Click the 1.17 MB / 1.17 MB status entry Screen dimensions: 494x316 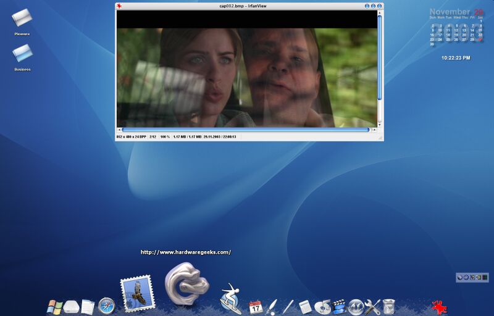click(x=187, y=137)
